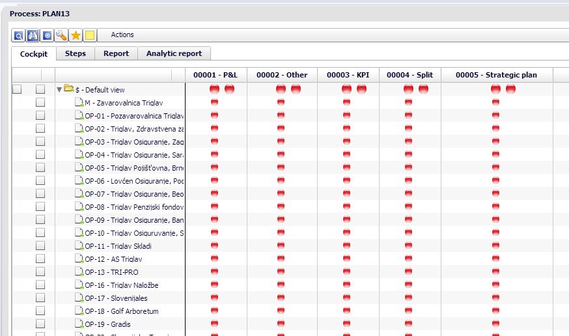Select OP-08 - Triglav Penzijski fondovi row

tap(134, 207)
